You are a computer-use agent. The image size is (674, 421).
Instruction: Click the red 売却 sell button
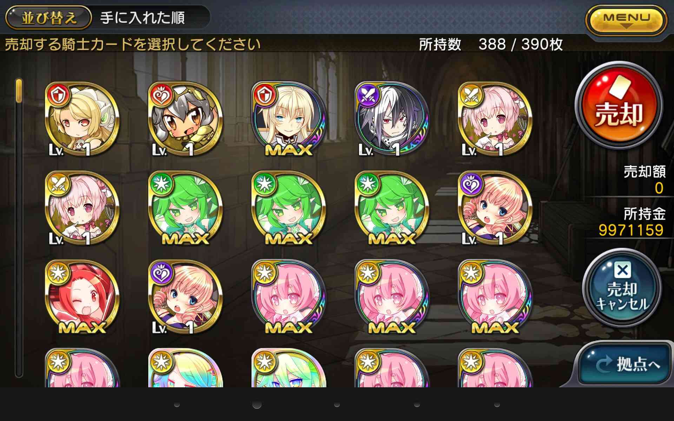pos(619,106)
